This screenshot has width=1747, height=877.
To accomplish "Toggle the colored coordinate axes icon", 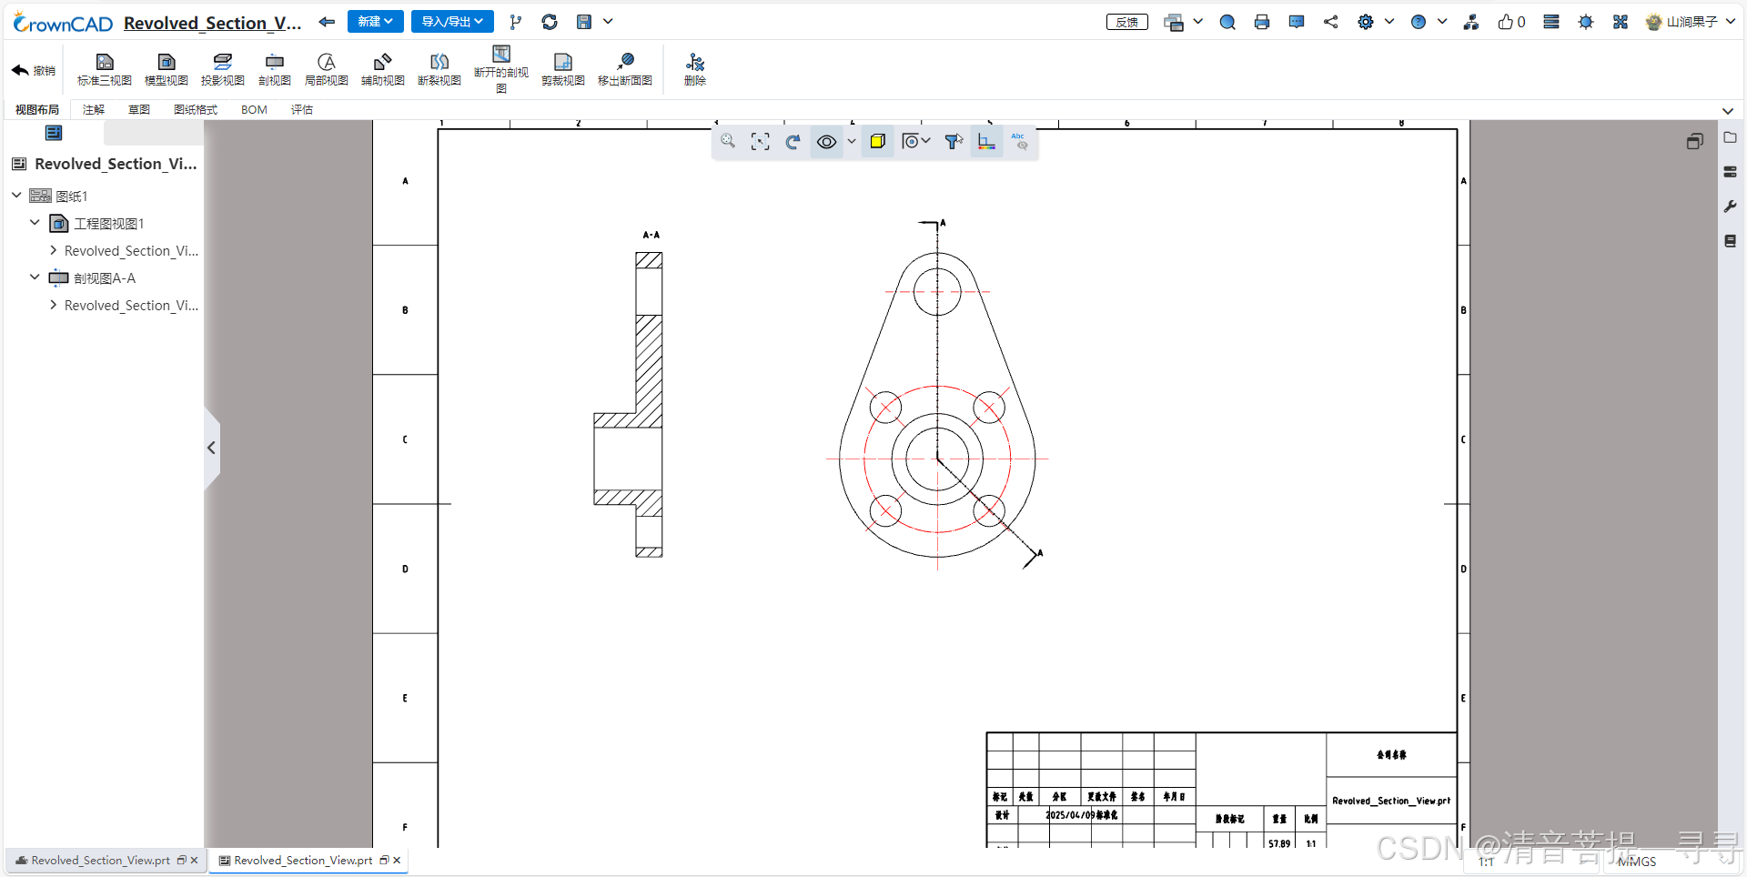I will click(x=986, y=141).
